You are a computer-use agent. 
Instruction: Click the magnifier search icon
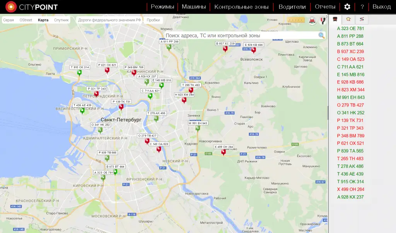tap(321, 35)
